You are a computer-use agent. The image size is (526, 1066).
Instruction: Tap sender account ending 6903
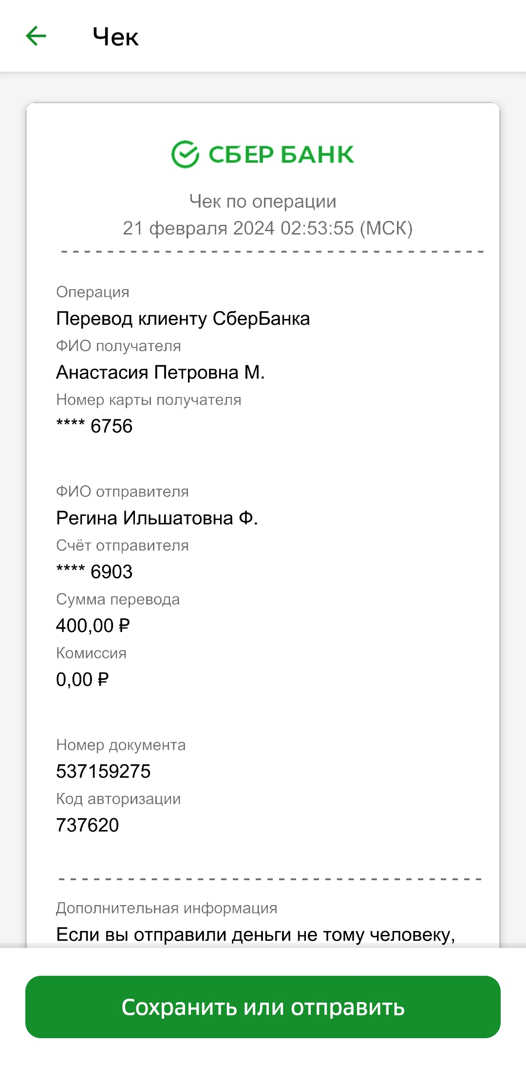click(94, 572)
